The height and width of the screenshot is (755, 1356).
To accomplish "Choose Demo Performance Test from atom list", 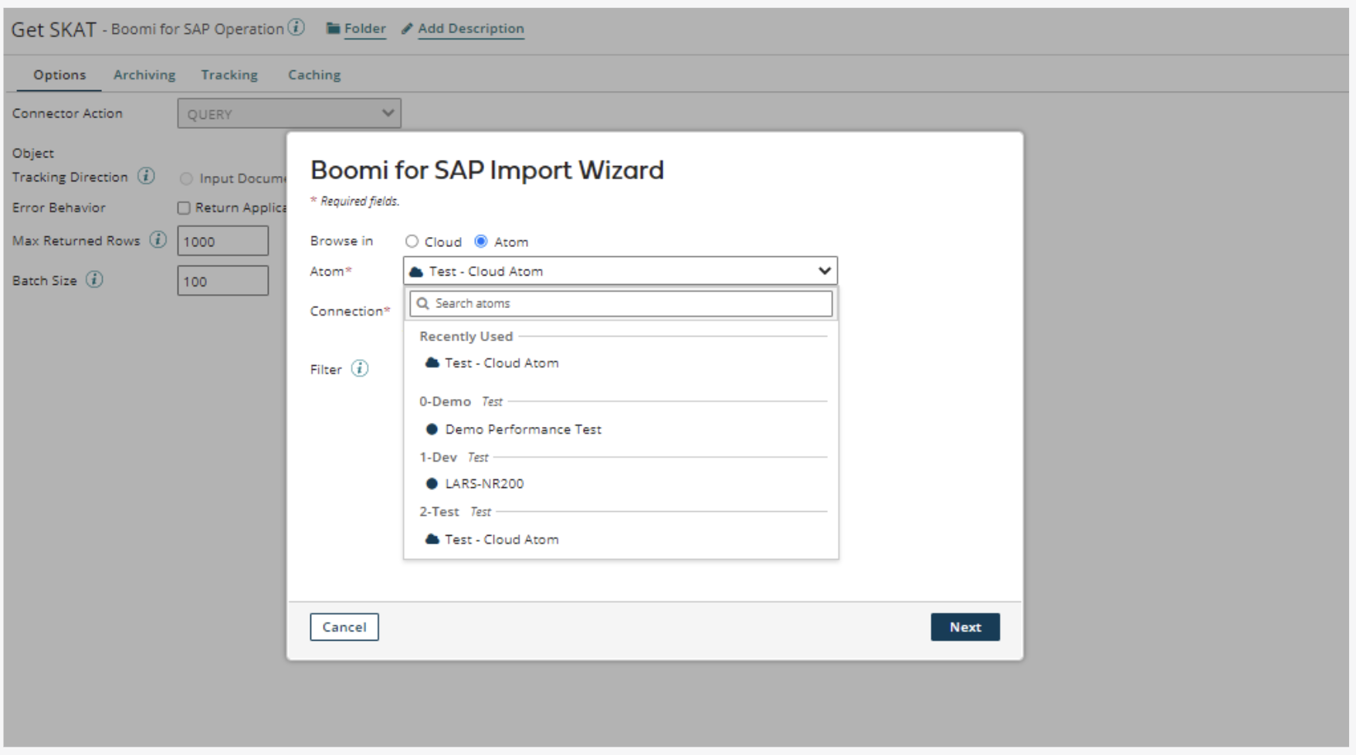I will point(523,429).
